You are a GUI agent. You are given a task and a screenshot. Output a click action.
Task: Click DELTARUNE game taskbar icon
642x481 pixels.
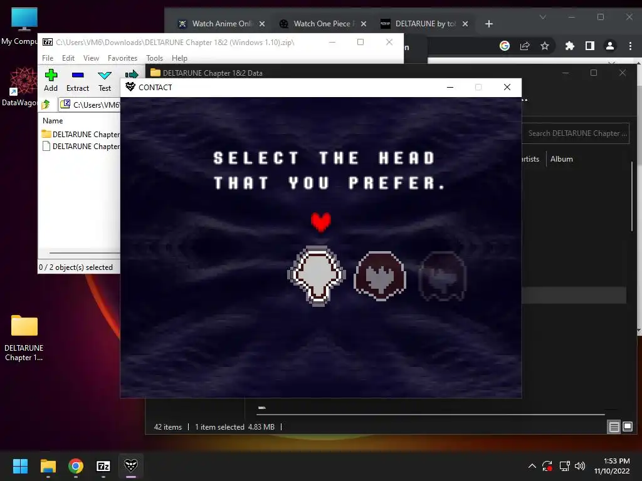[x=131, y=466]
